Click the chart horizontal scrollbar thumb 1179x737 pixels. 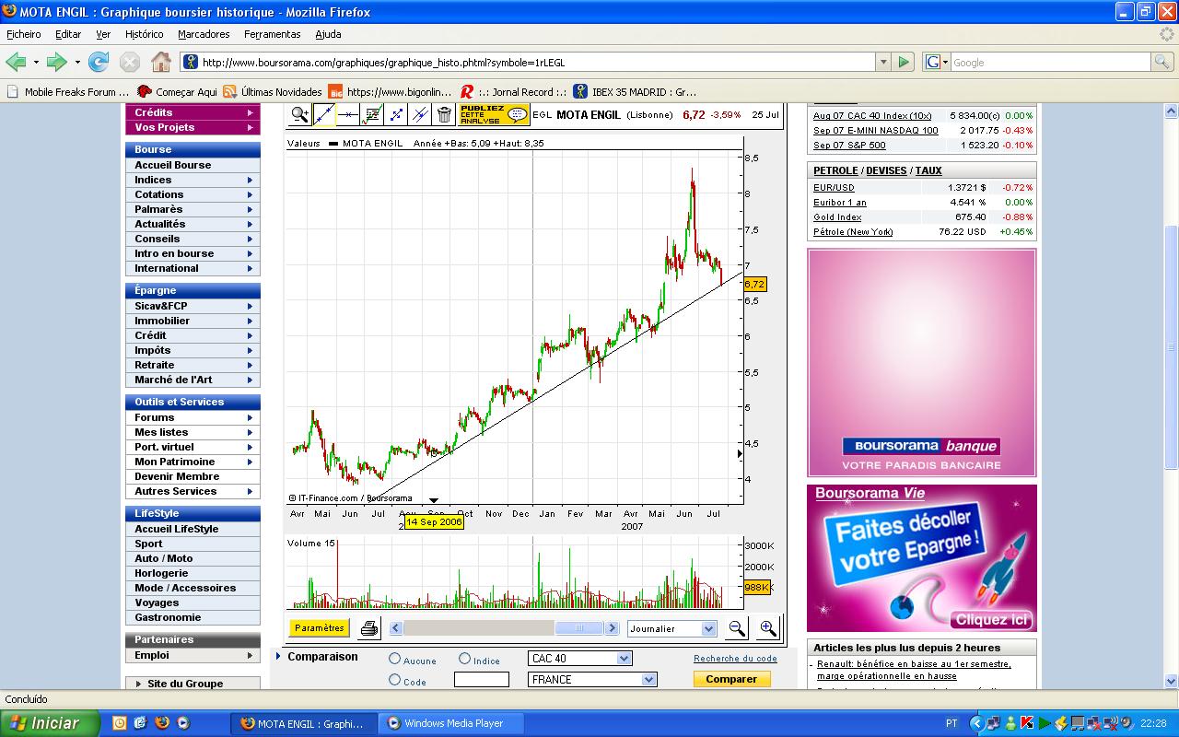pos(578,628)
